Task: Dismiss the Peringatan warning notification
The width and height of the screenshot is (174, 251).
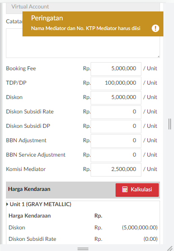Action: pos(93,24)
